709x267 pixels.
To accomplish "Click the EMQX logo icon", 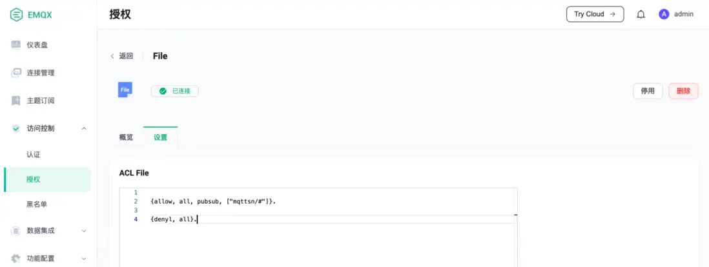I will 17,14.
